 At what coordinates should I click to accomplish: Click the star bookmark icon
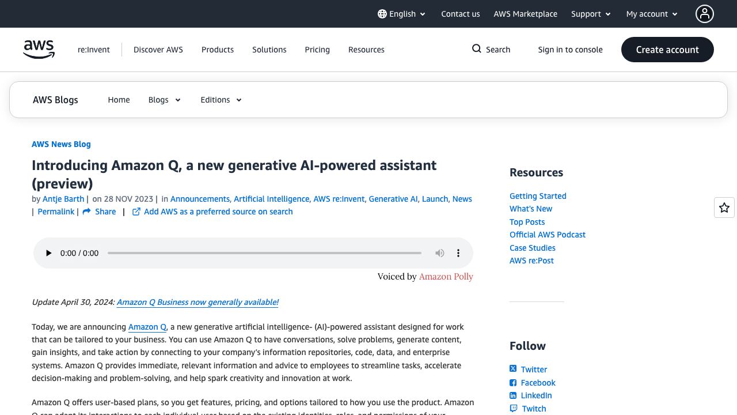tap(724, 207)
